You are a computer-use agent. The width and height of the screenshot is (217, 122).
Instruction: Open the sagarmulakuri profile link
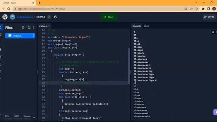[25, 17]
